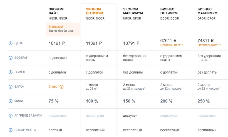Click the info icon beside ВЫБОР МЕСТА
The width and height of the screenshot is (228, 137).
(x=11, y=130)
